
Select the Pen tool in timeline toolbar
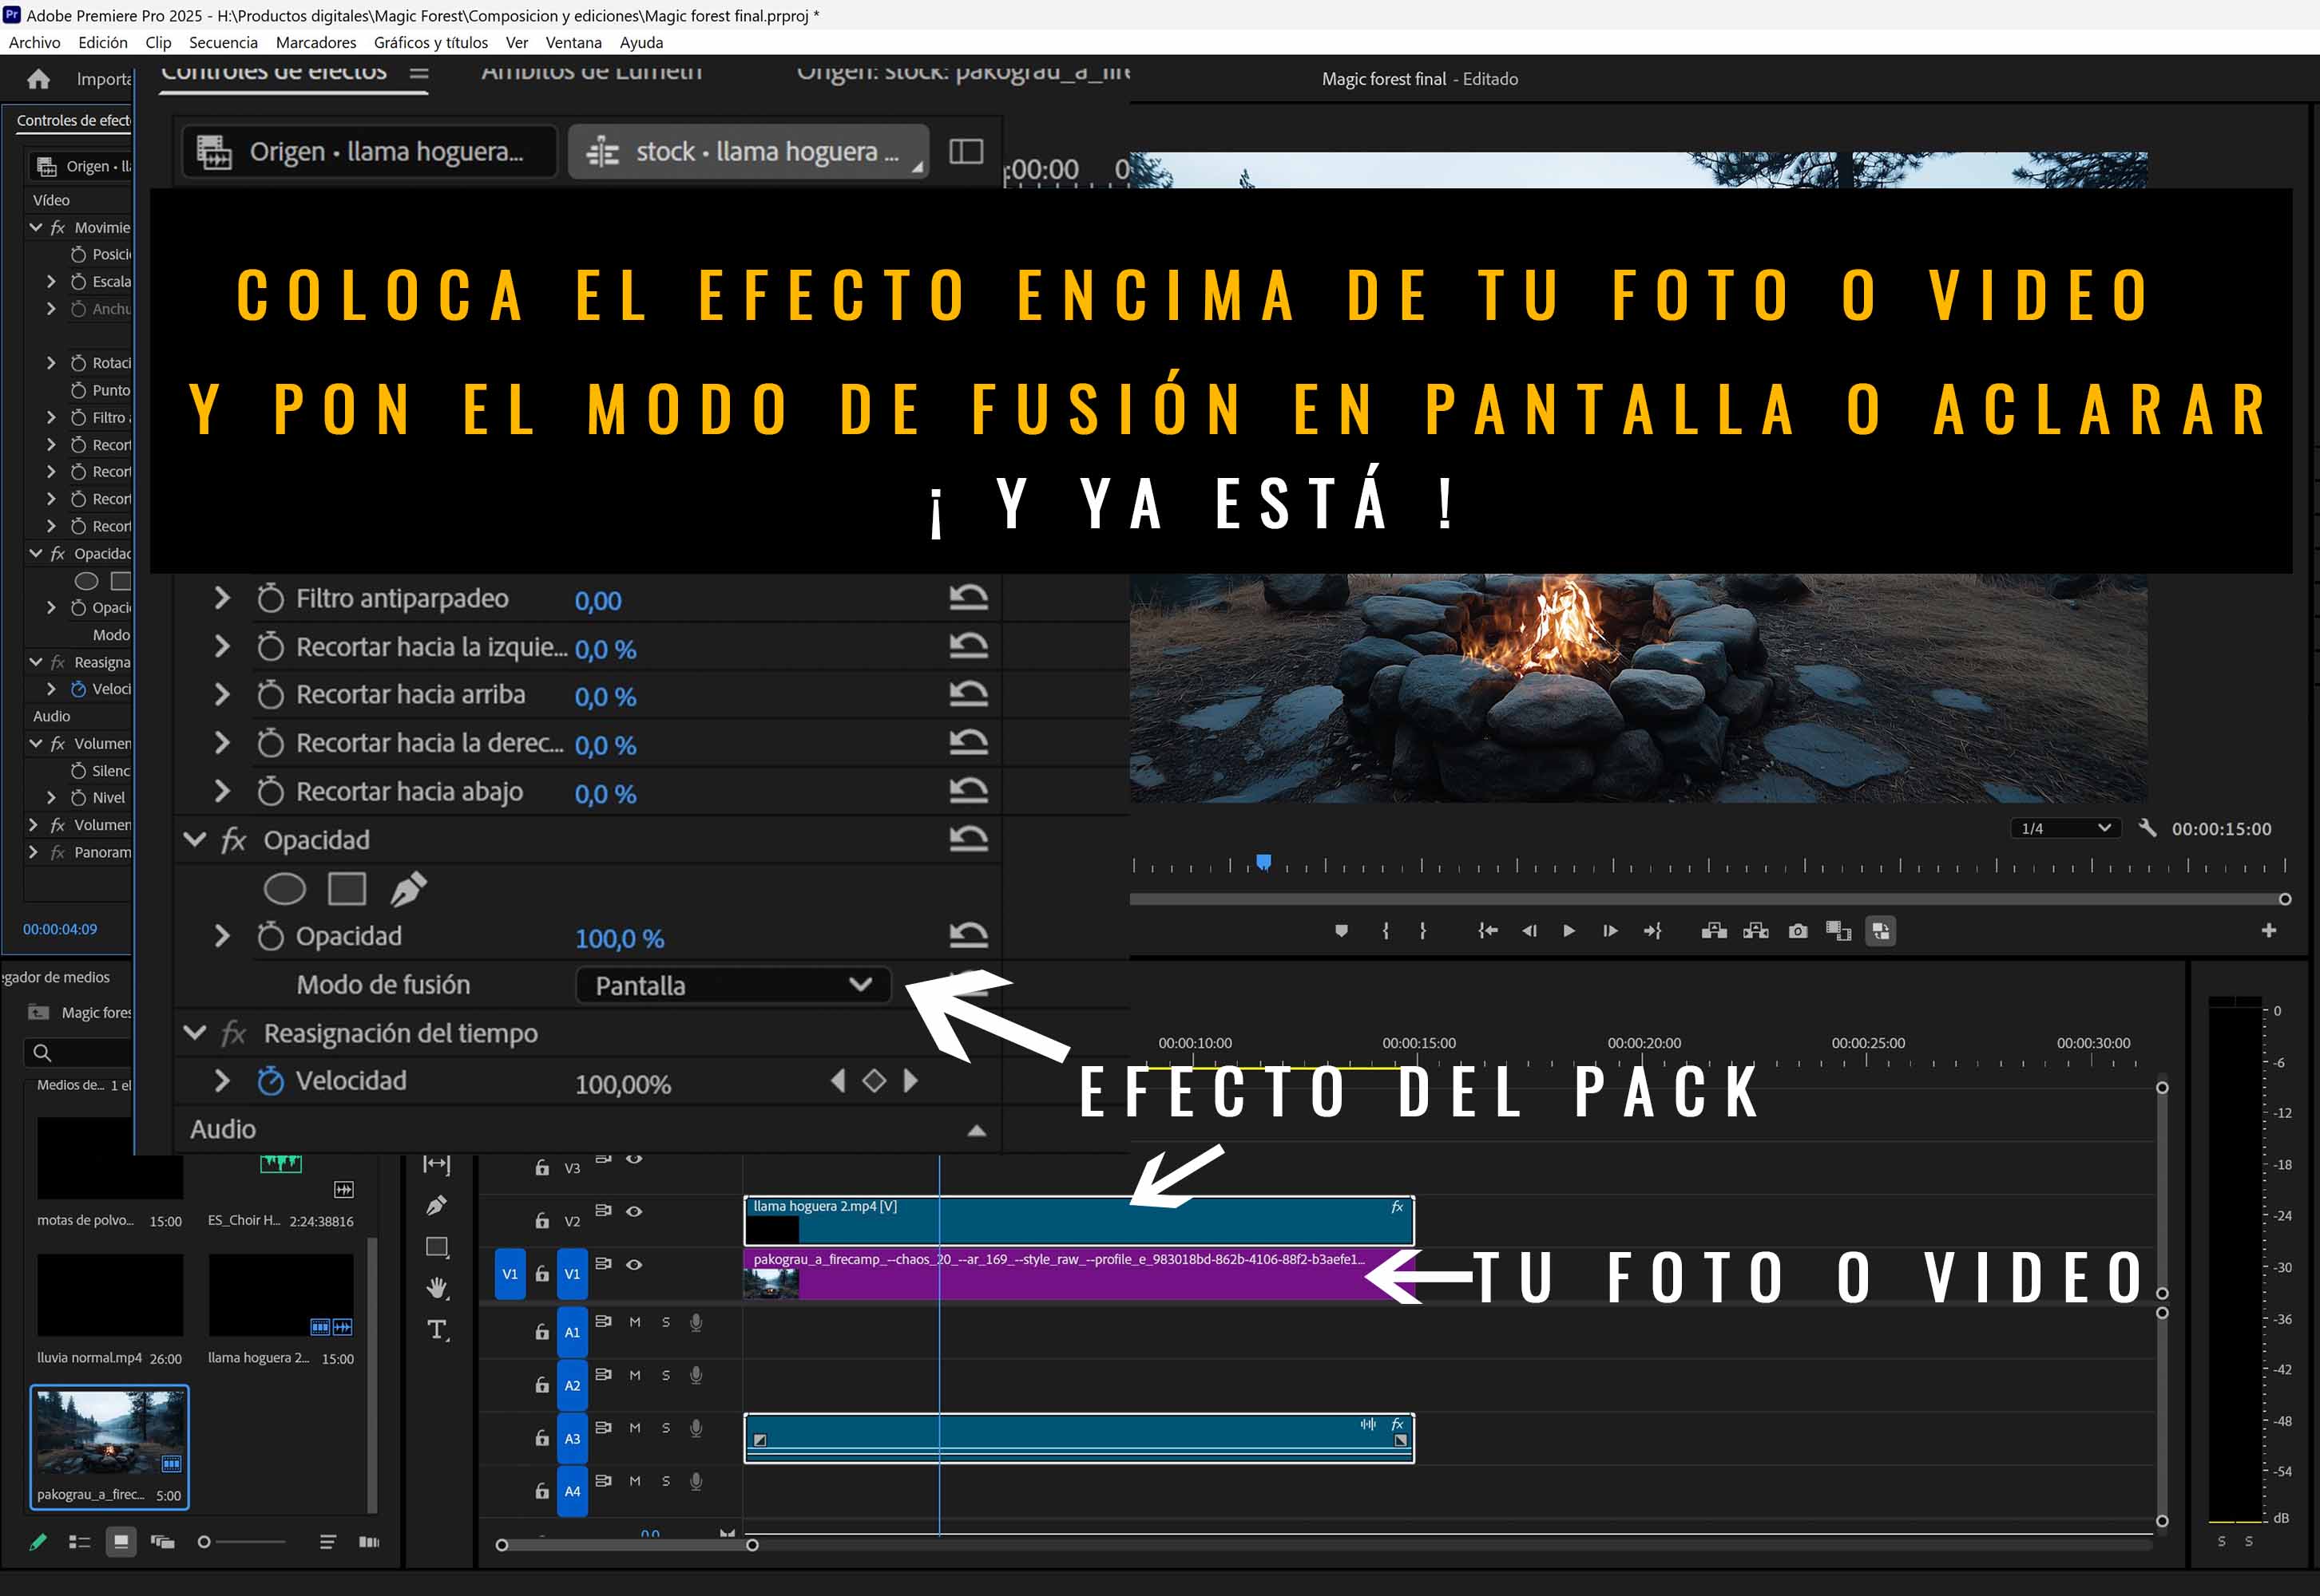(436, 1205)
